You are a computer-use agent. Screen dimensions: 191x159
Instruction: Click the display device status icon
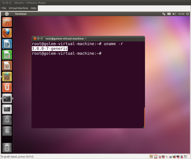(178, 157)
